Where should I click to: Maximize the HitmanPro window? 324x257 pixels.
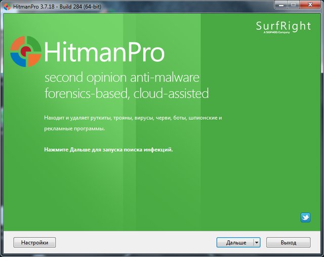[294, 5]
